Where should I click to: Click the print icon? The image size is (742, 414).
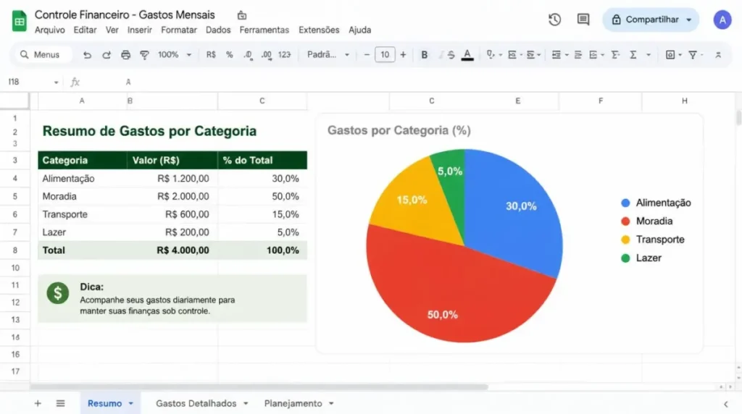(125, 55)
